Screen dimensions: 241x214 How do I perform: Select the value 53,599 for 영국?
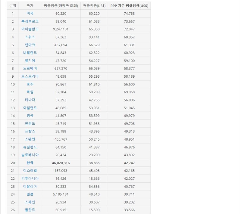(x=94, y=116)
